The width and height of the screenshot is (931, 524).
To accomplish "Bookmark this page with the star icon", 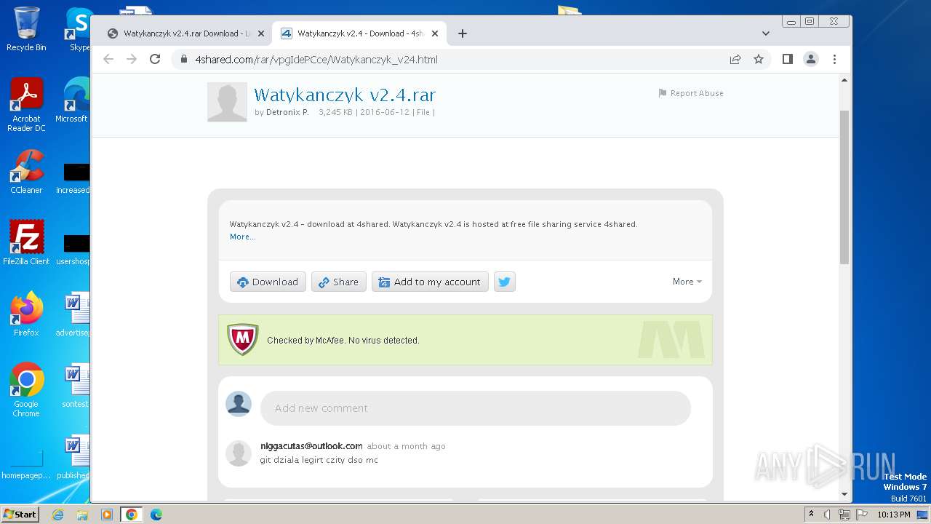I will tap(759, 59).
